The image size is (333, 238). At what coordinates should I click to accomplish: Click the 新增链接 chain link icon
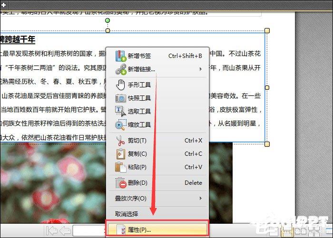click(x=121, y=69)
